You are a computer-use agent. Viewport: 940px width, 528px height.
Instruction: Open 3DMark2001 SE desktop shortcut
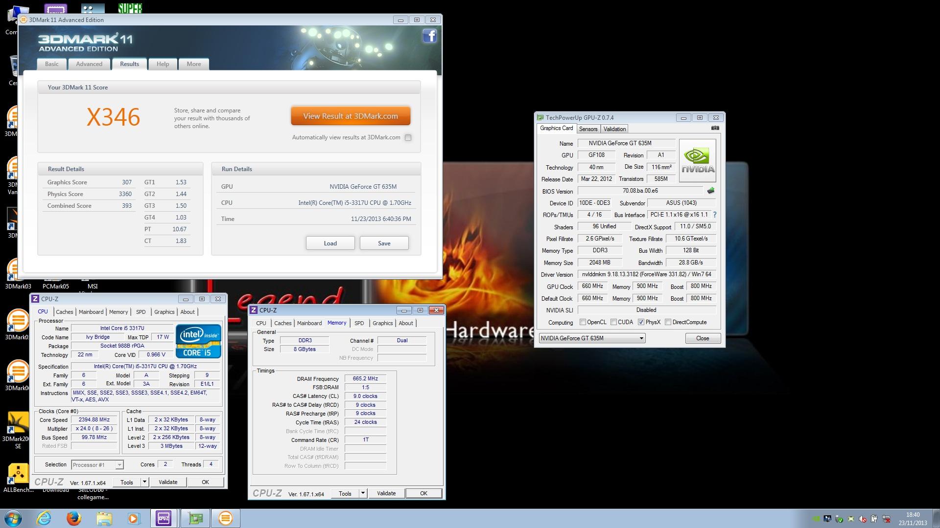18,429
